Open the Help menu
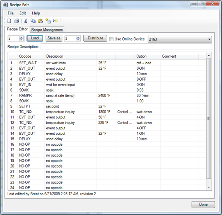The image size is (222, 215). pos(36,13)
